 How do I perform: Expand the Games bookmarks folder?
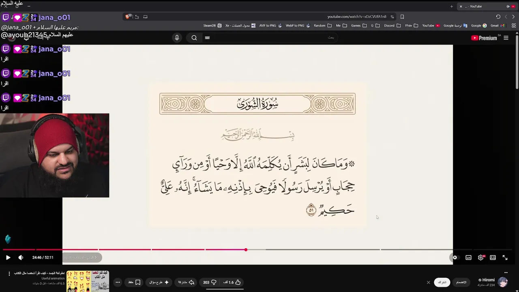pyautogui.click(x=358, y=25)
